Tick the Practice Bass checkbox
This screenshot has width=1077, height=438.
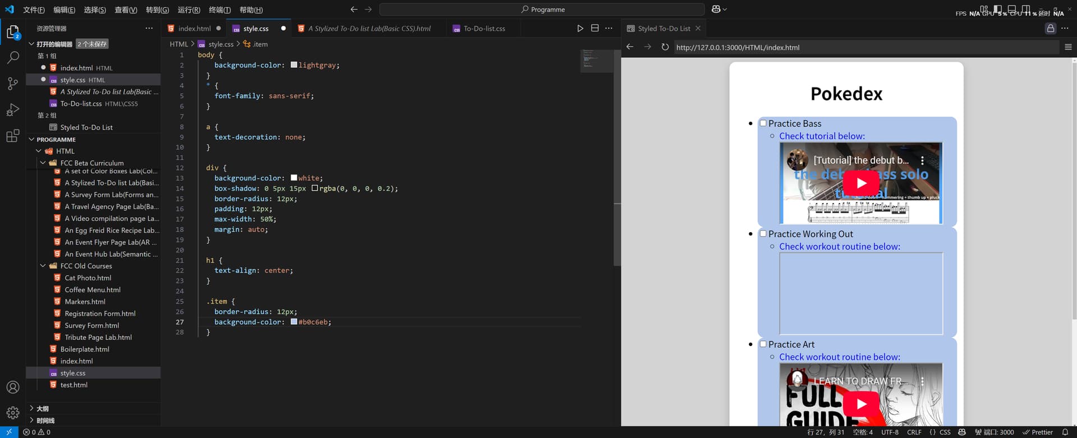pyautogui.click(x=763, y=123)
